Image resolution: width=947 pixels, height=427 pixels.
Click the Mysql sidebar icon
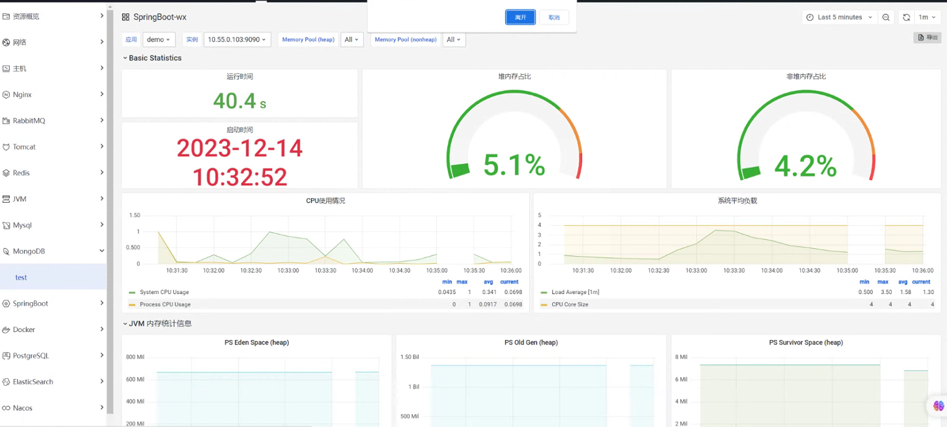6,226
